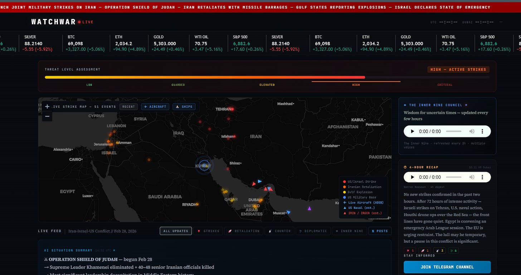Mute the Inner Nine Council audio player
The height and width of the screenshot is (275, 521).
pos(472,131)
